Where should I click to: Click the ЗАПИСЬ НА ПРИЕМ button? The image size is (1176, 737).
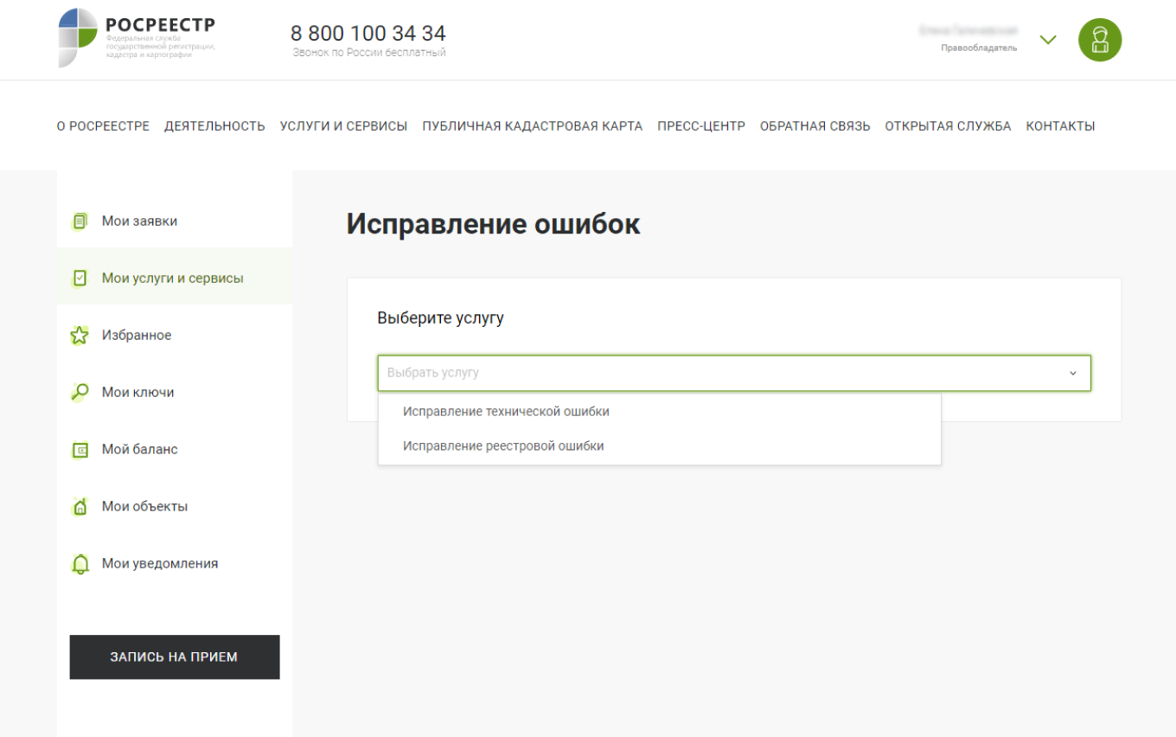pos(175,657)
